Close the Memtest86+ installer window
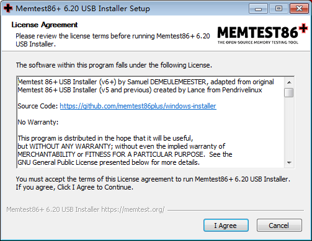The height and width of the screenshot is (241, 312). 299,9
